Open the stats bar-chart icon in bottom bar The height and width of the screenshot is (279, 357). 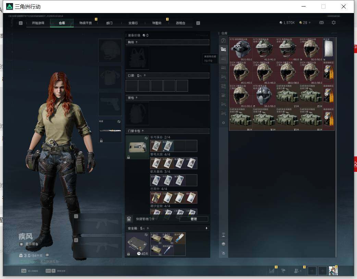272,271
